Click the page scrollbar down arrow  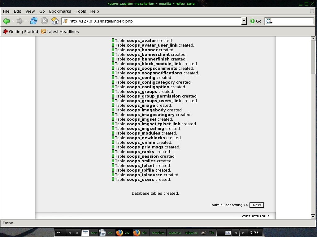[313, 217]
